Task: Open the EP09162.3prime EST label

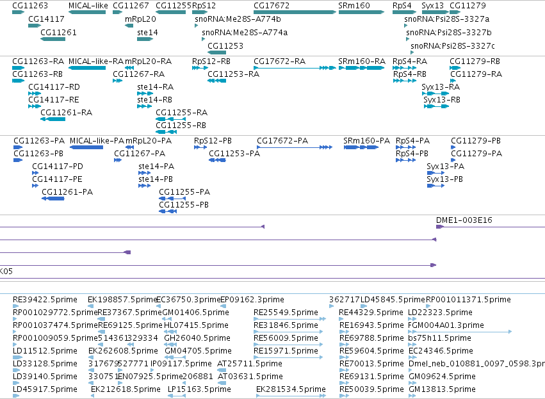Action: coord(252,300)
